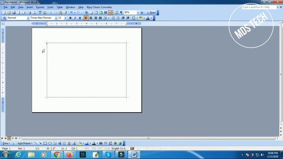Click the Insert Table icon

[96, 13]
